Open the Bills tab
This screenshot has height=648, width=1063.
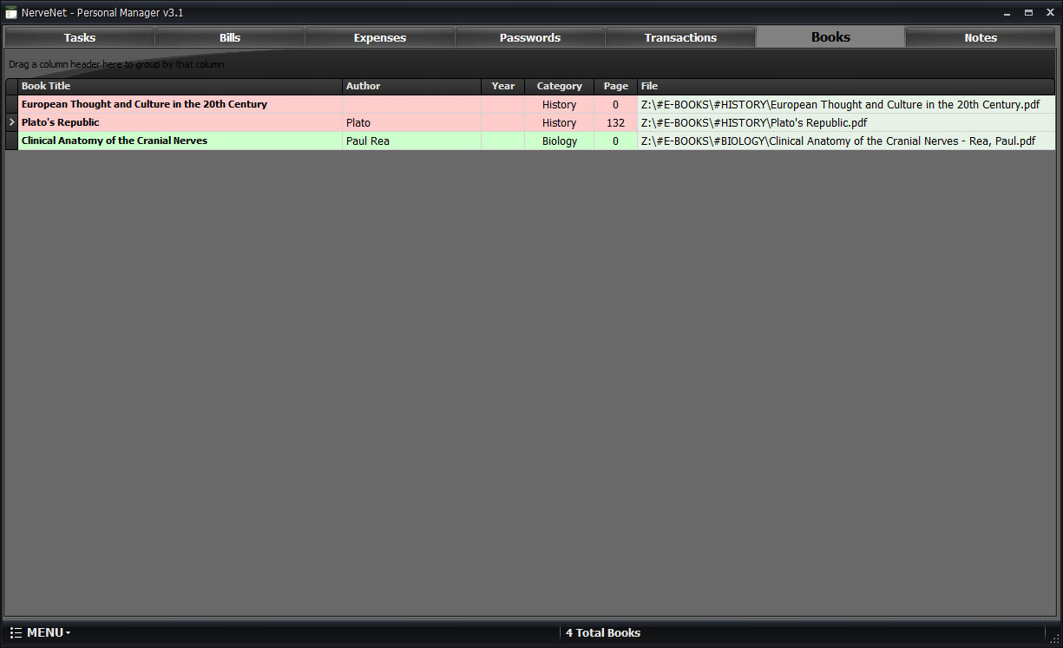coord(230,37)
